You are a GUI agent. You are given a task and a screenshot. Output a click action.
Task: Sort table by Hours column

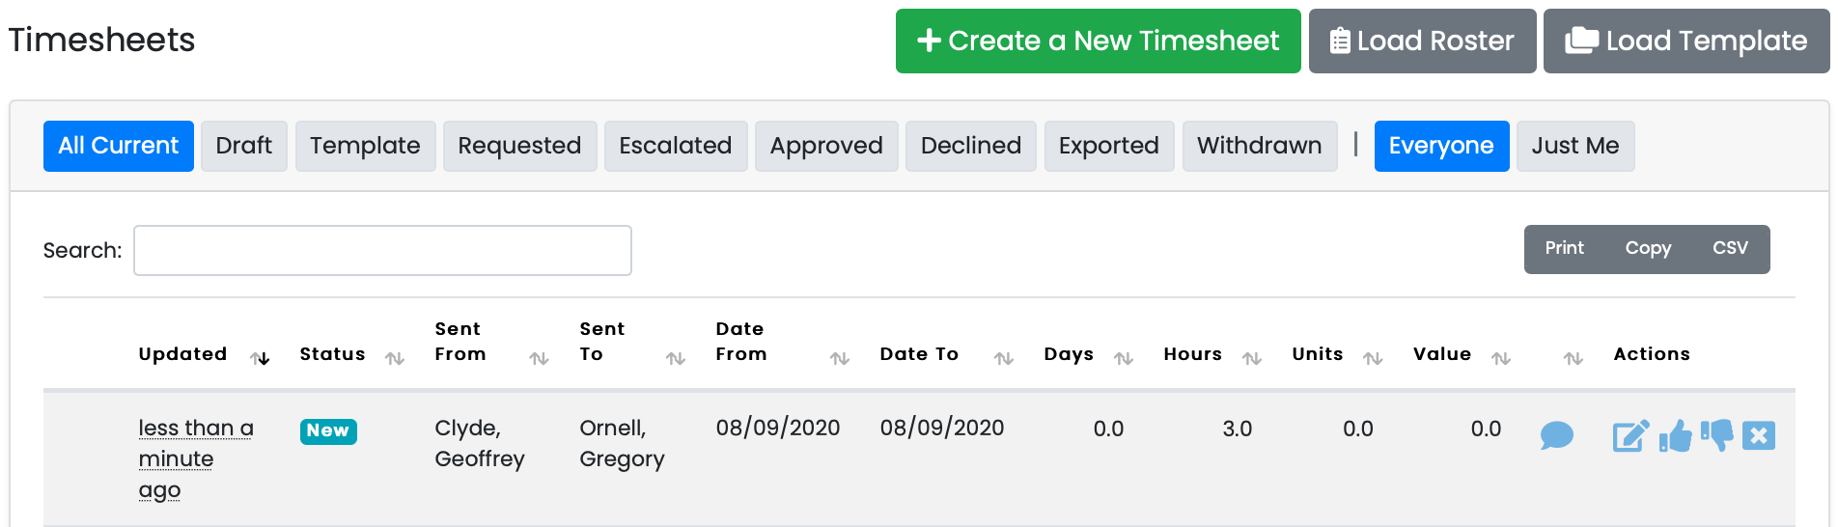(x=1193, y=354)
